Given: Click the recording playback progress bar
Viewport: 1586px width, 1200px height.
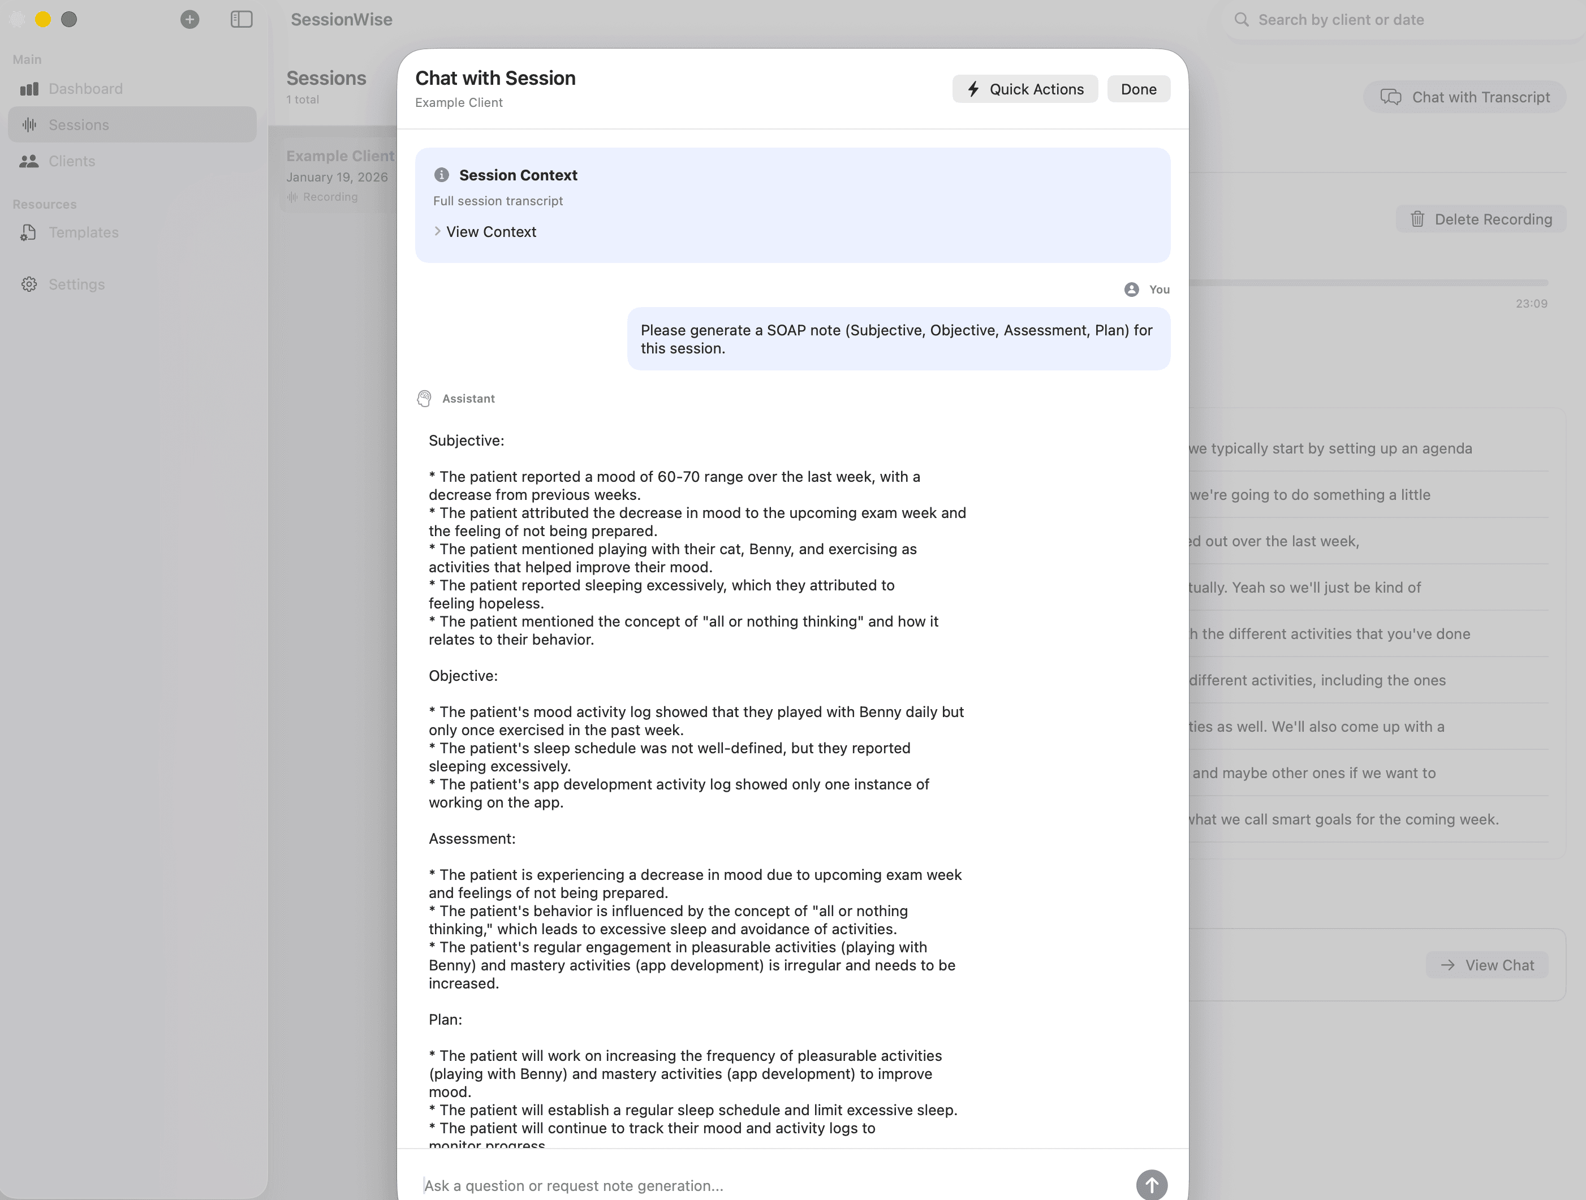Looking at the screenshot, I should (1368, 282).
